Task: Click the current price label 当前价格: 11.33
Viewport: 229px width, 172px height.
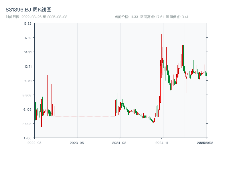Action: pos(126,17)
